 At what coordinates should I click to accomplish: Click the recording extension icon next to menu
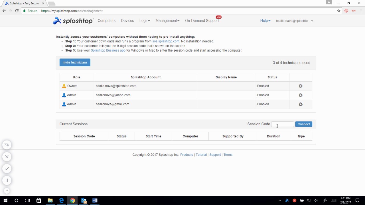click(354, 11)
